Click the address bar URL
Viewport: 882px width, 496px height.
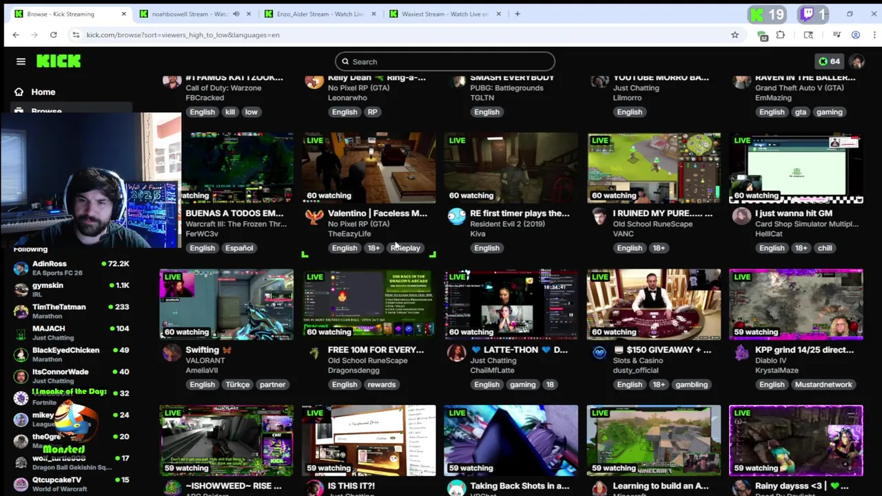click(183, 34)
